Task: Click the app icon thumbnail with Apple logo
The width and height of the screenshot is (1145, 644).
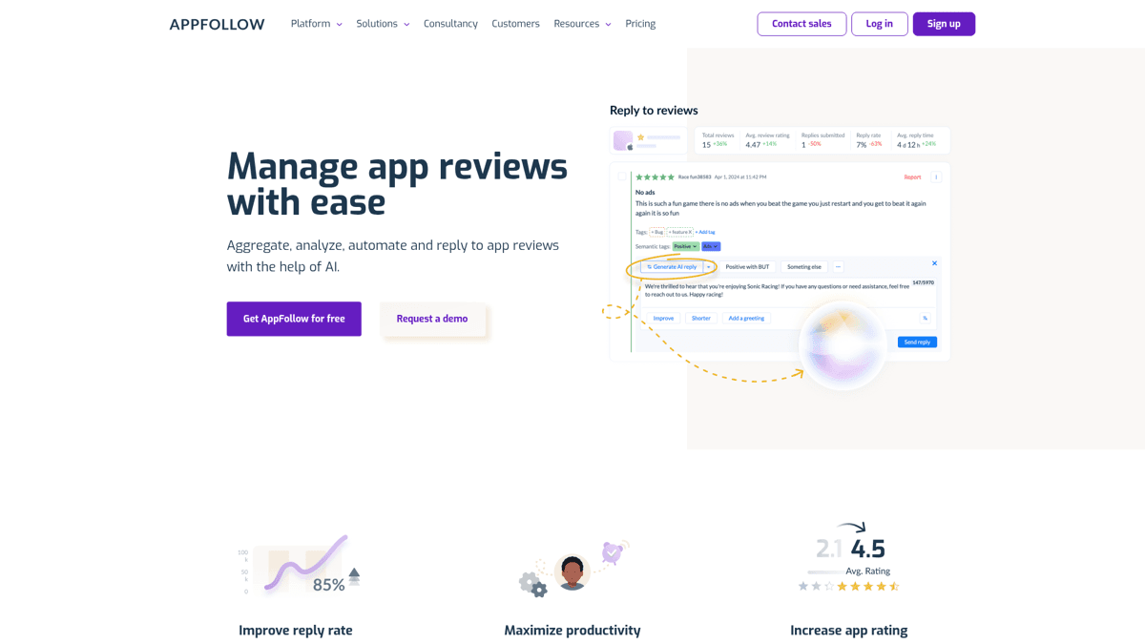Action: coord(623,141)
